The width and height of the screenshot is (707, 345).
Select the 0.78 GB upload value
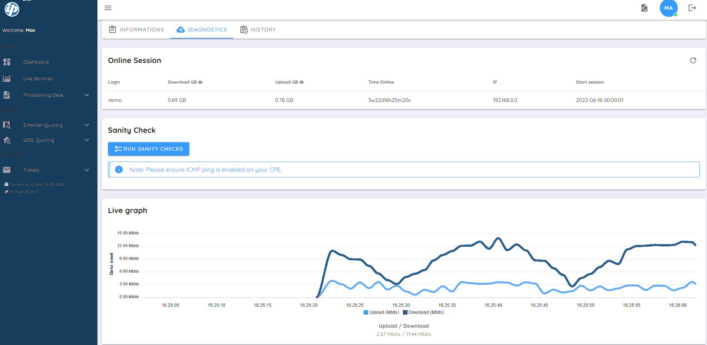284,100
